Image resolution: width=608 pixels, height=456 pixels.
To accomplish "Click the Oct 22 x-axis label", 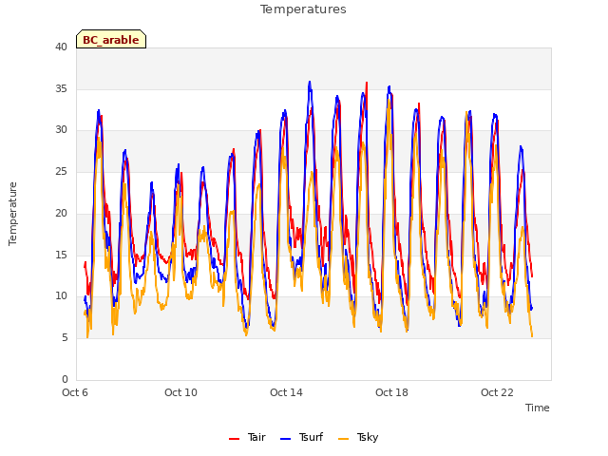I will (497, 392).
